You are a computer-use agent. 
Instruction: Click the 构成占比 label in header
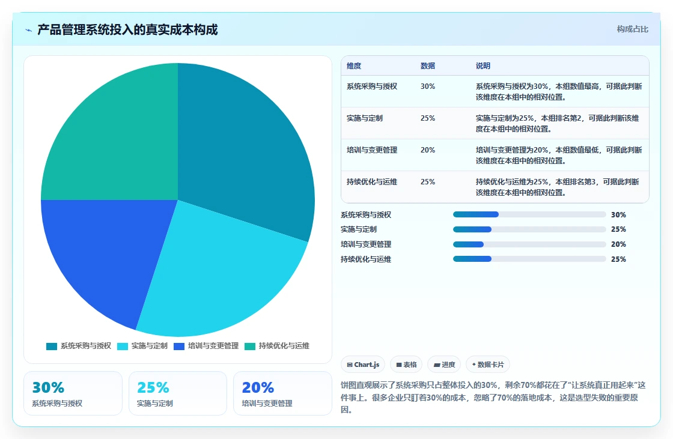pos(632,29)
